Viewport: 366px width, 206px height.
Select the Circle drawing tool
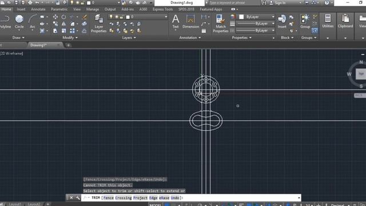(19, 22)
